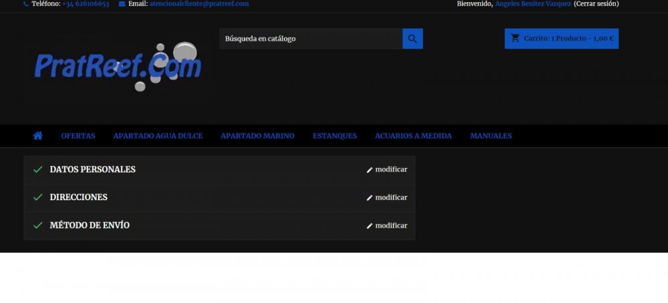Open the Manuales menu
Image resolution: width=668 pixels, height=303 pixels.
[x=491, y=136]
